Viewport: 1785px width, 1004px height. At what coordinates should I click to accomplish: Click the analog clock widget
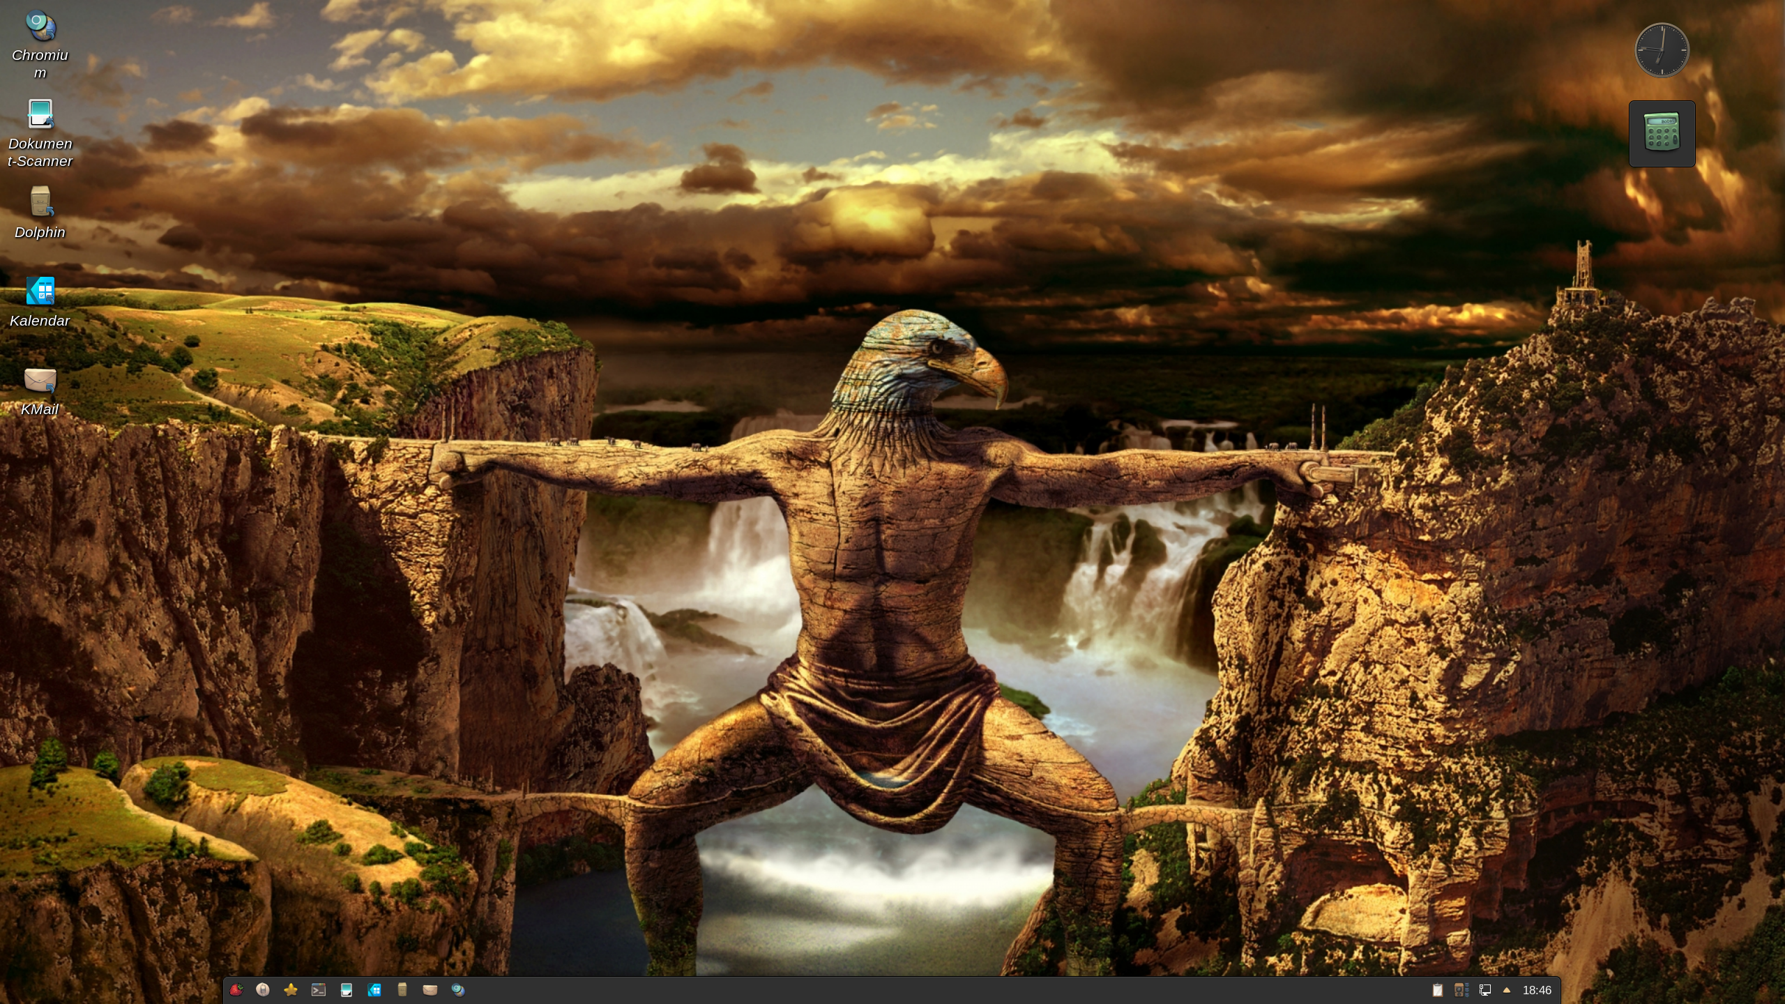(x=1662, y=50)
